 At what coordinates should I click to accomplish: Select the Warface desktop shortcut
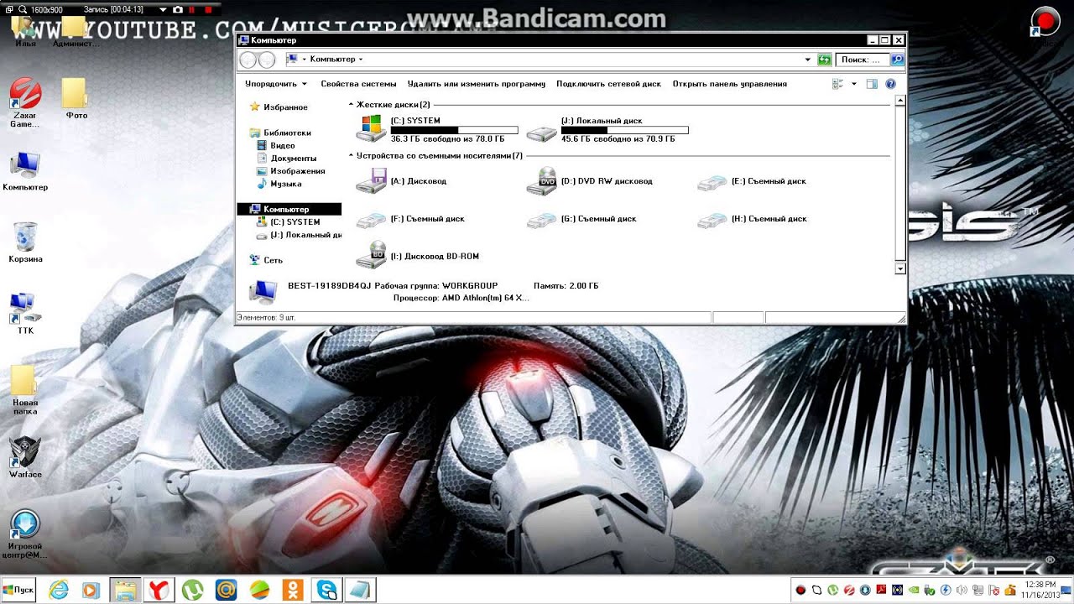(25, 457)
